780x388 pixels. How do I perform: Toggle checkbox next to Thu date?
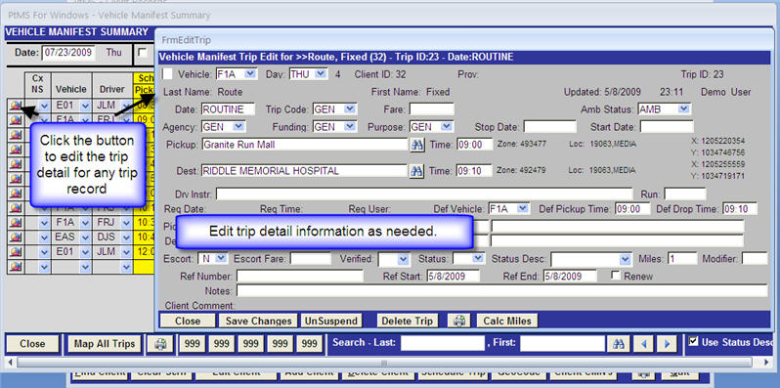tap(143, 53)
